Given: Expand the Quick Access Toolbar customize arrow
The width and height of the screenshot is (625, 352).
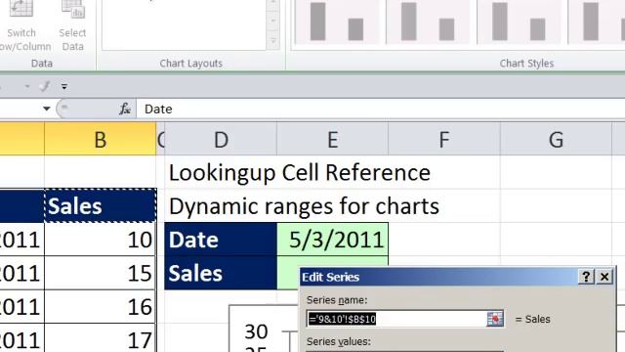Looking at the screenshot, I should pos(64,86).
